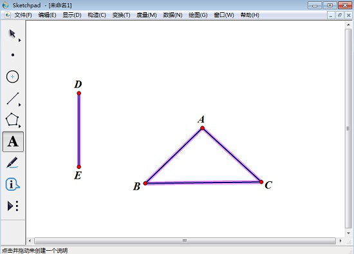Open the 显示(D) menu
This screenshot has width=354, height=254.
[x=72, y=15]
